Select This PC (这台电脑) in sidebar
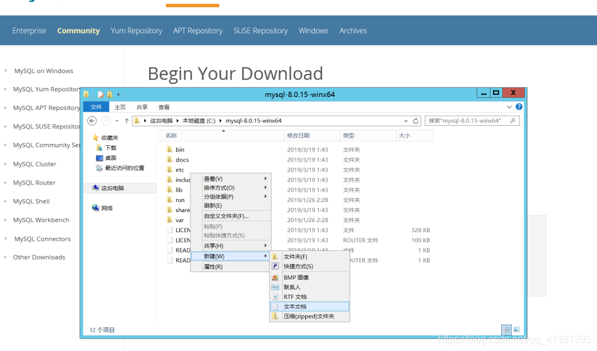Screen dimensions: 597x351 (108, 188)
